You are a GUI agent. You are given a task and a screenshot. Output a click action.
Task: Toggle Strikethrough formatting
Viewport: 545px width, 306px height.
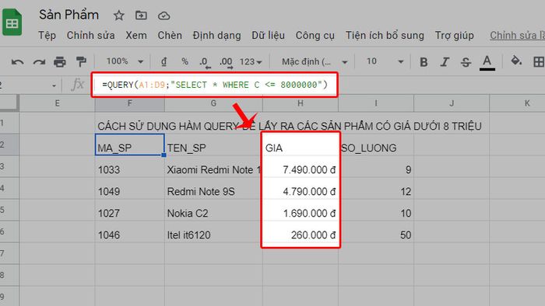[466, 62]
